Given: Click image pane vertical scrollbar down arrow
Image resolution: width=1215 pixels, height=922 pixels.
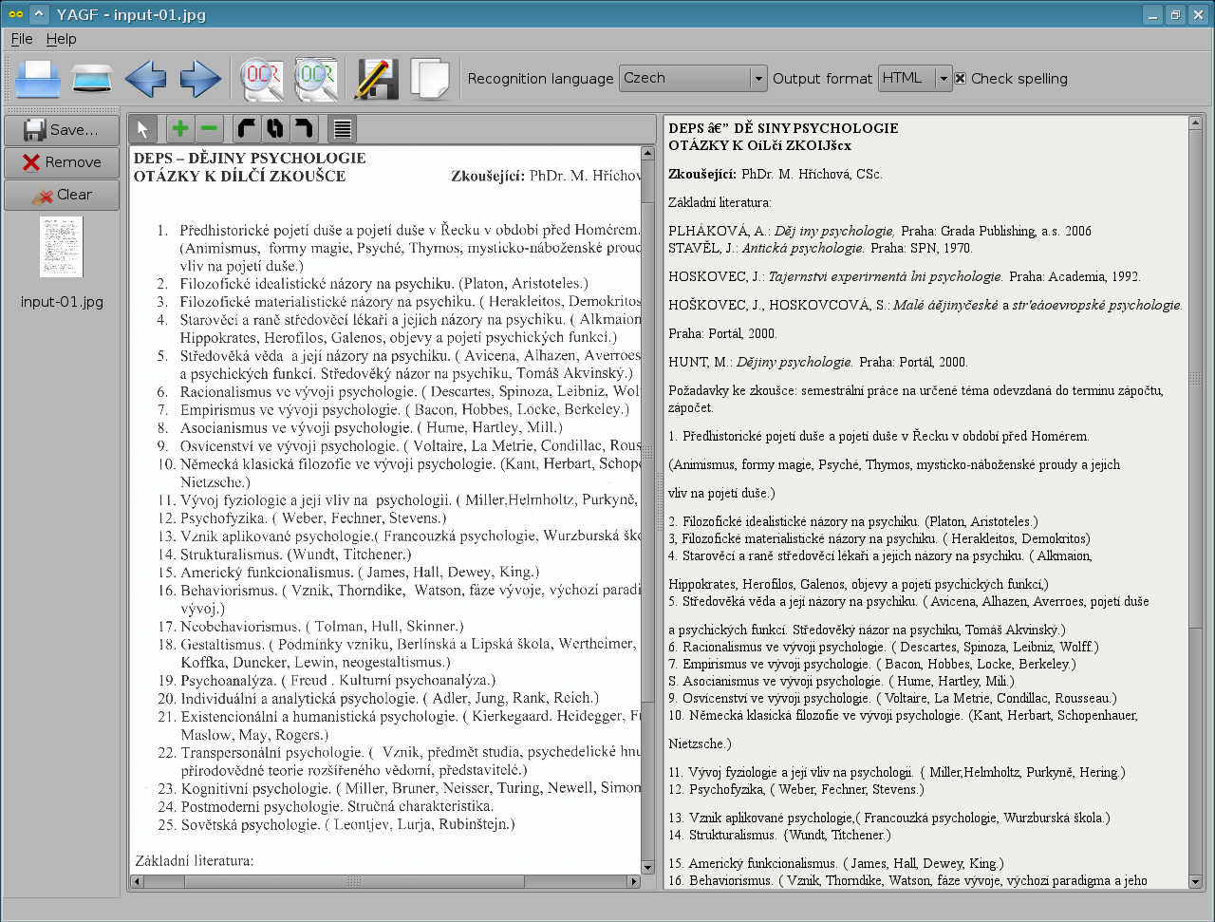Looking at the screenshot, I should coord(648,867).
